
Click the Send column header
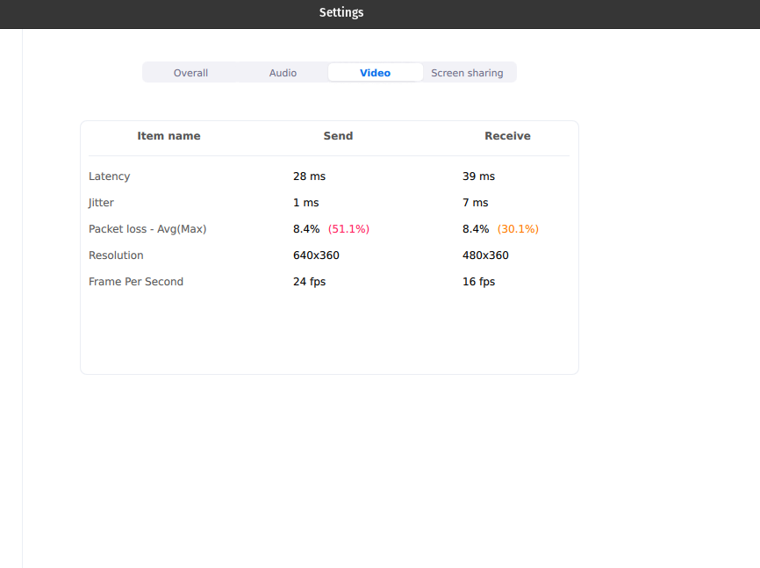(x=339, y=136)
